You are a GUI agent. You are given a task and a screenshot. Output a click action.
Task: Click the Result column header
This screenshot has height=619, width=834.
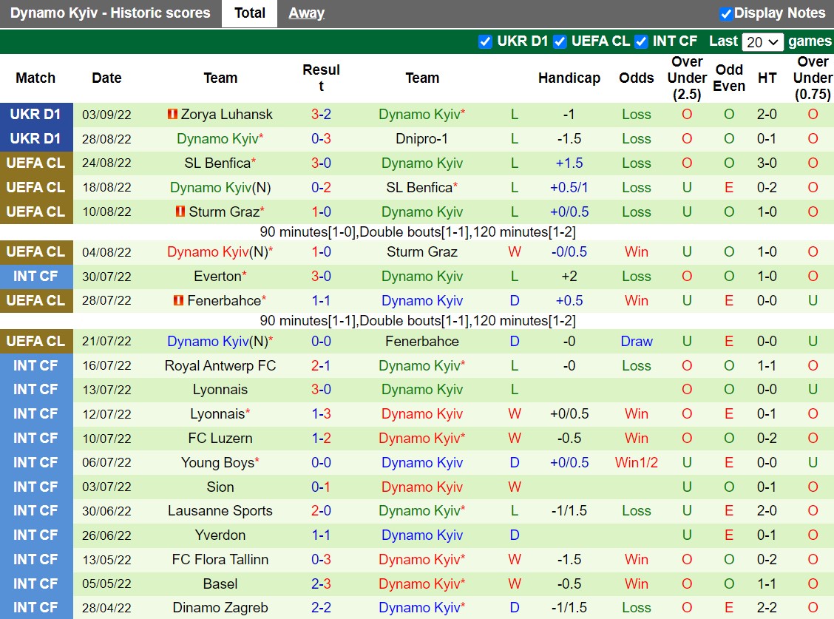click(322, 78)
